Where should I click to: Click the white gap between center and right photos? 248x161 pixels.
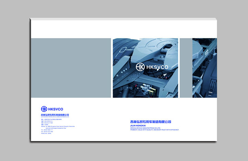tap(179, 68)
